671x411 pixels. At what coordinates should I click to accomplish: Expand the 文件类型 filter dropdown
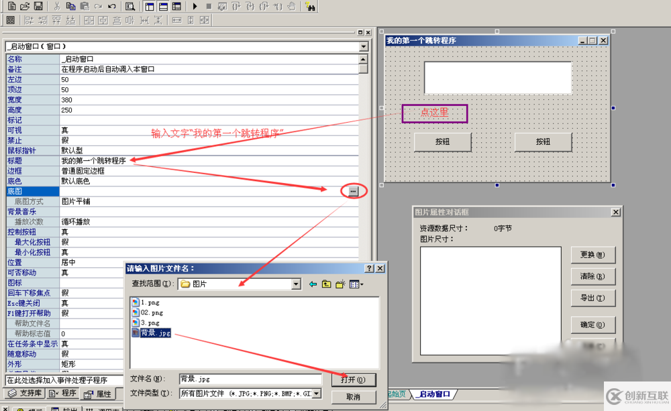click(x=317, y=393)
